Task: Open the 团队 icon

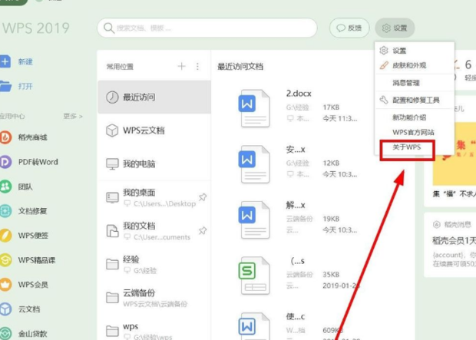Action: 5,187
